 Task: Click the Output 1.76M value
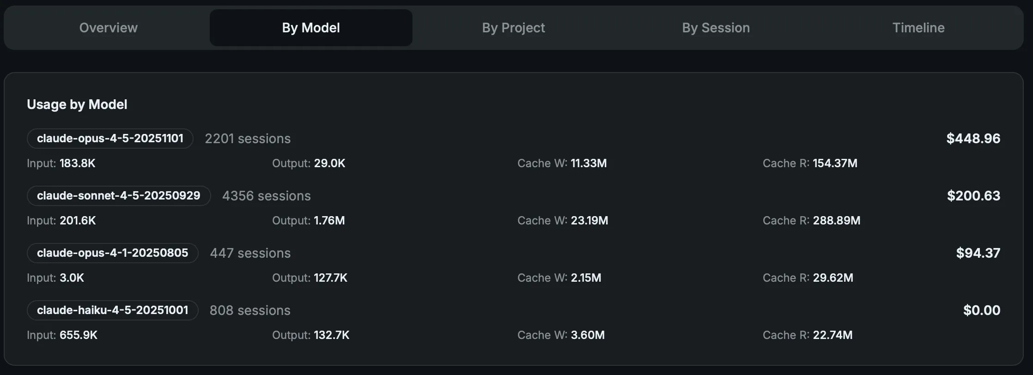329,221
